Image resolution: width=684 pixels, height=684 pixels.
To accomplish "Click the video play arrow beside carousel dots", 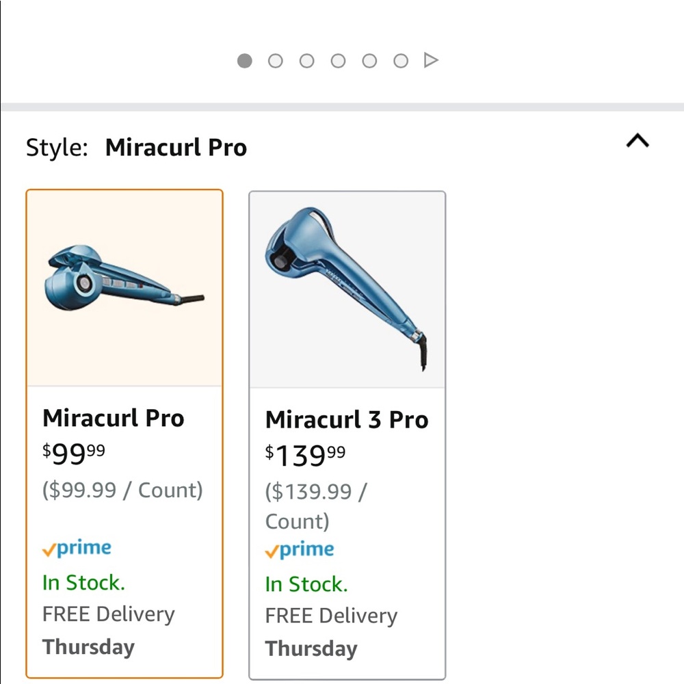I will (431, 60).
